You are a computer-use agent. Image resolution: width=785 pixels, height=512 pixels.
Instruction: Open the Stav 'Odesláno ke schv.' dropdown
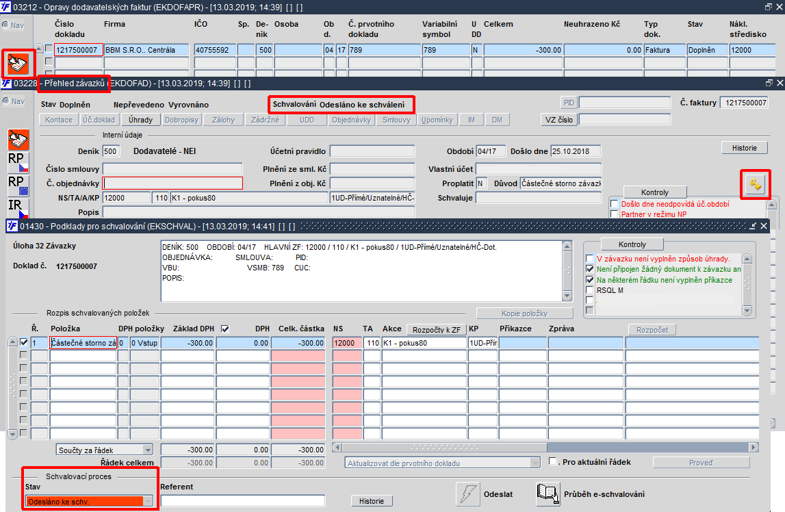pos(149,501)
